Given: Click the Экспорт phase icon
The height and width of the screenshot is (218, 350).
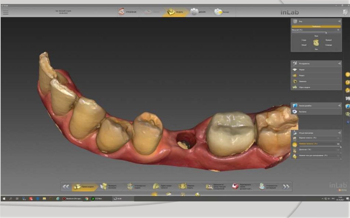Looking at the screenshot, I should click(221, 12).
